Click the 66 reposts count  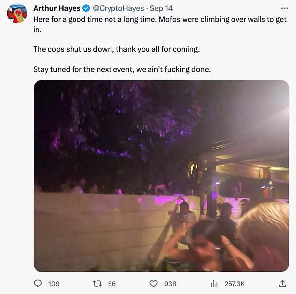(111, 284)
